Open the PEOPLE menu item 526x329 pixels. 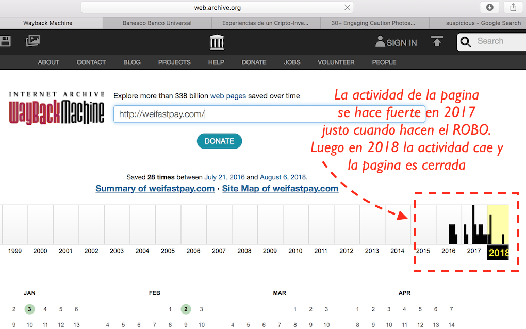pos(384,62)
